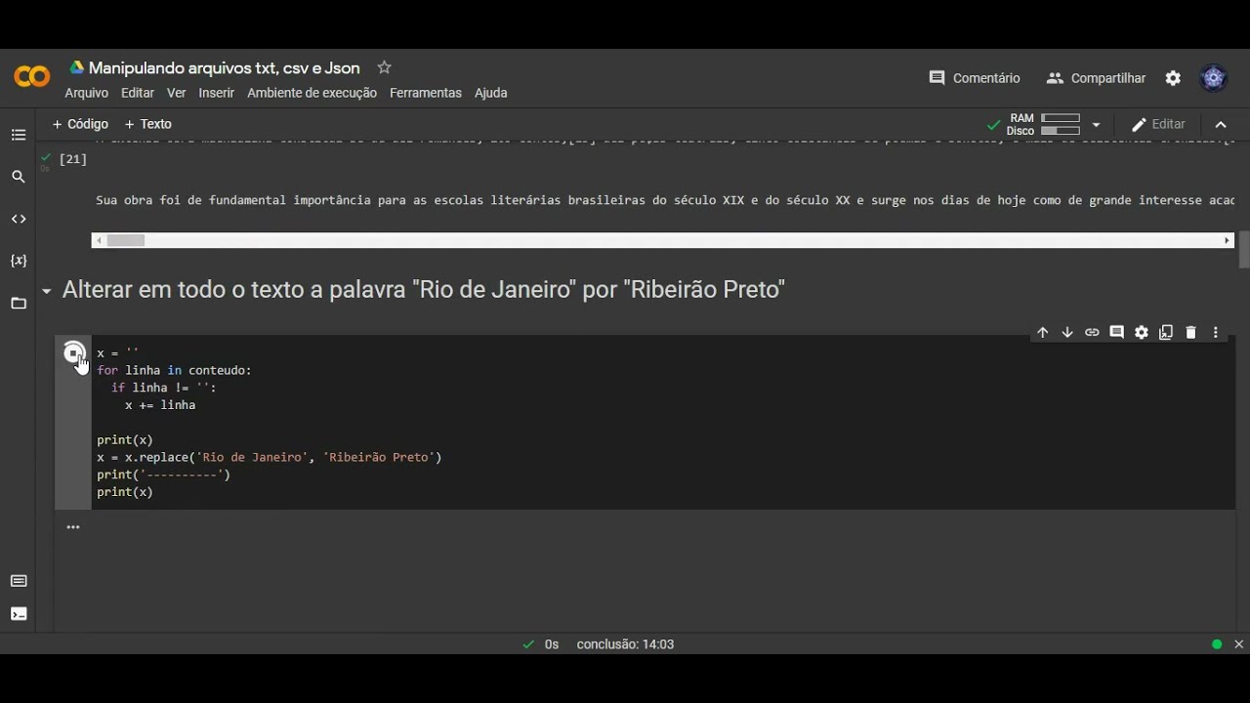Screen dimensions: 1250x703
Task: Click the notebook vertical scrollbar thumb
Action: [1244, 249]
